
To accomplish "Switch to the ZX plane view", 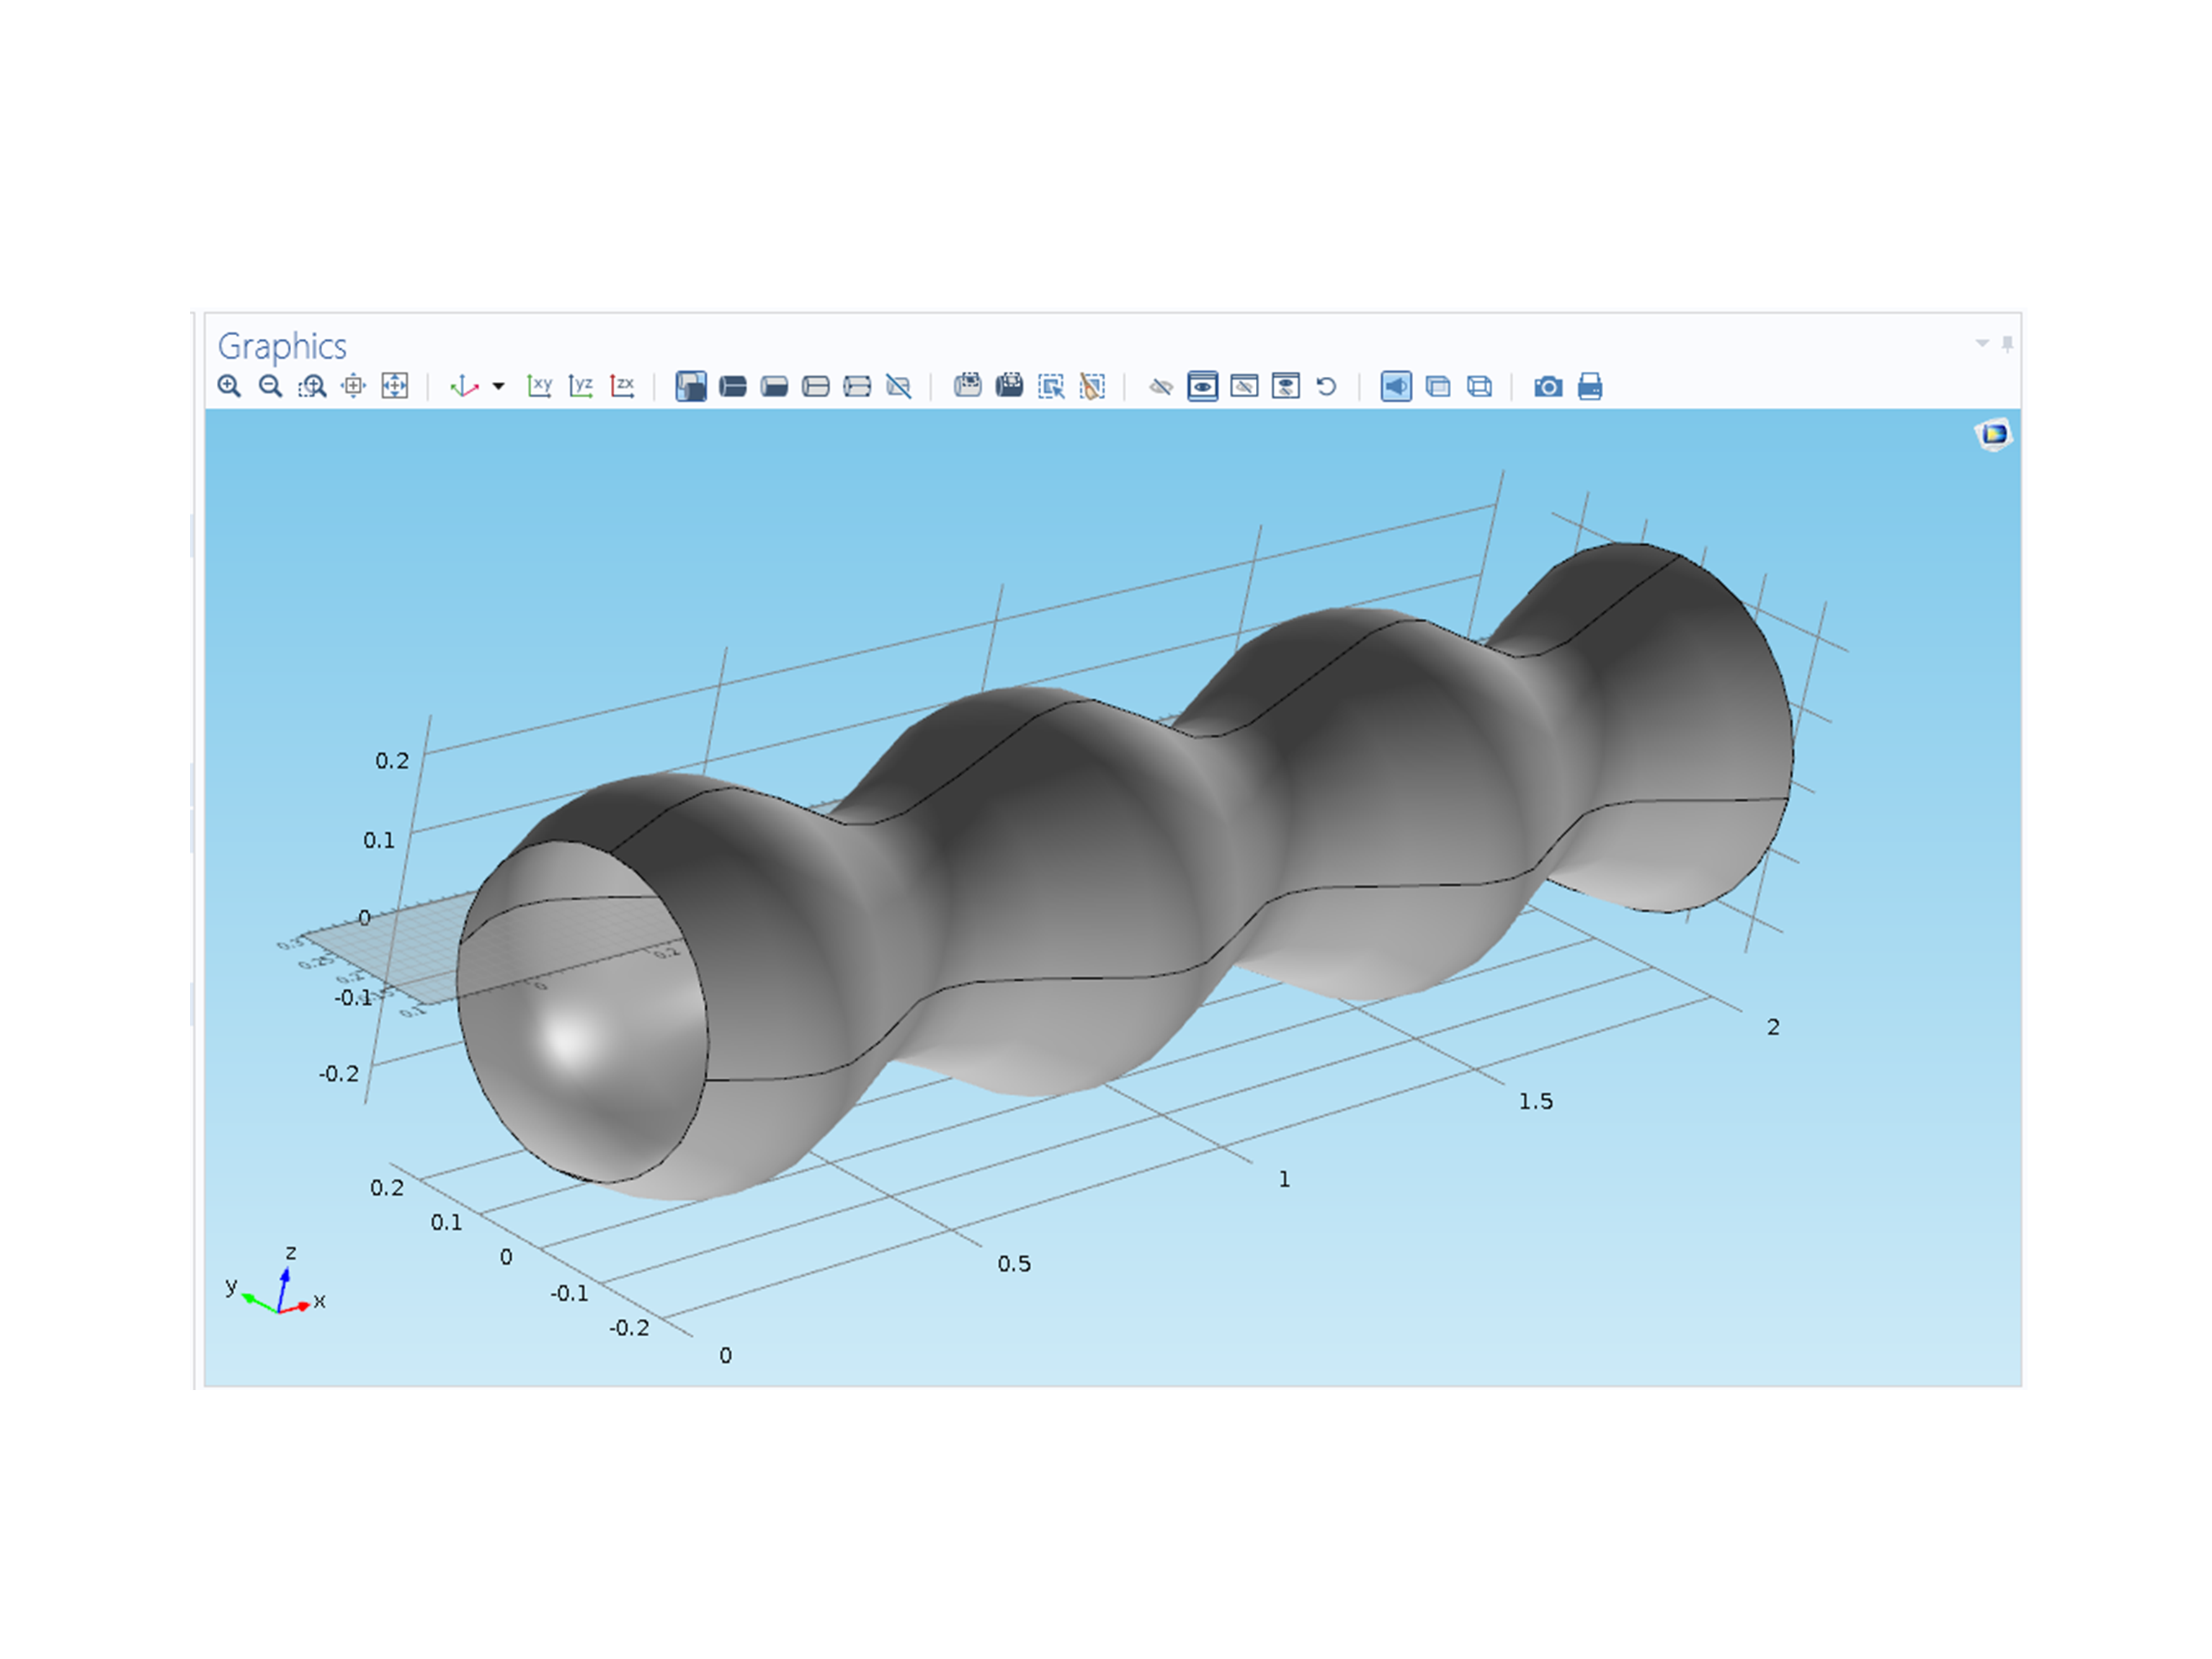I will pyautogui.click(x=622, y=386).
